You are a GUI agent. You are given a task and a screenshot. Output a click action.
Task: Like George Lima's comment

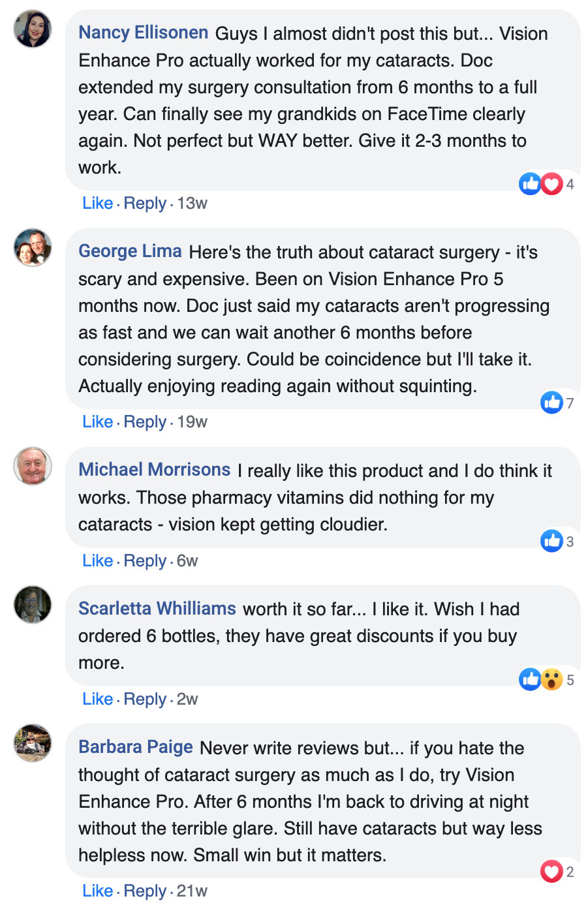[97, 422]
